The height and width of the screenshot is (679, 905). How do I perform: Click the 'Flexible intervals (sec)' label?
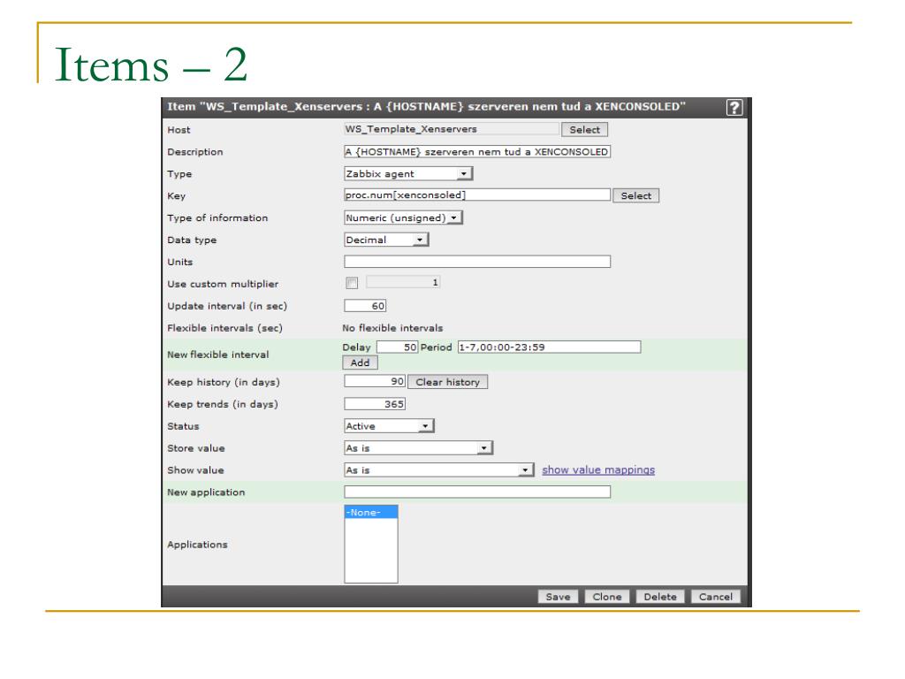pos(224,328)
